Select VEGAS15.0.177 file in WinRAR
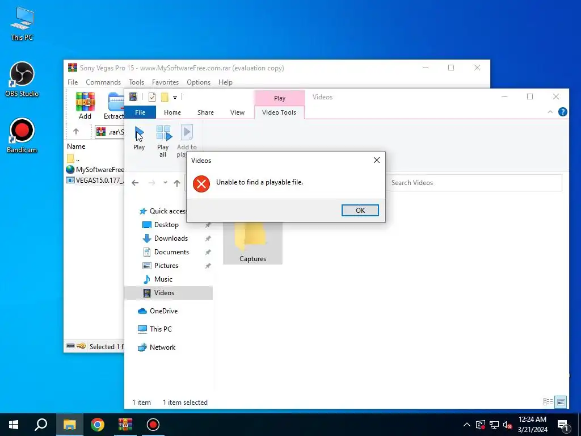 tap(95, 181)
